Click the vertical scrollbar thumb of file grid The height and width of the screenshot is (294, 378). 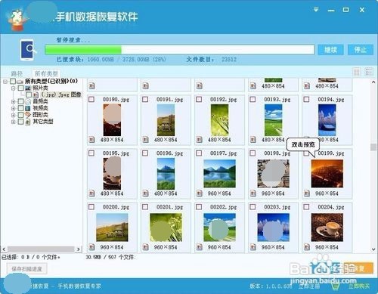tap(373, 147)
